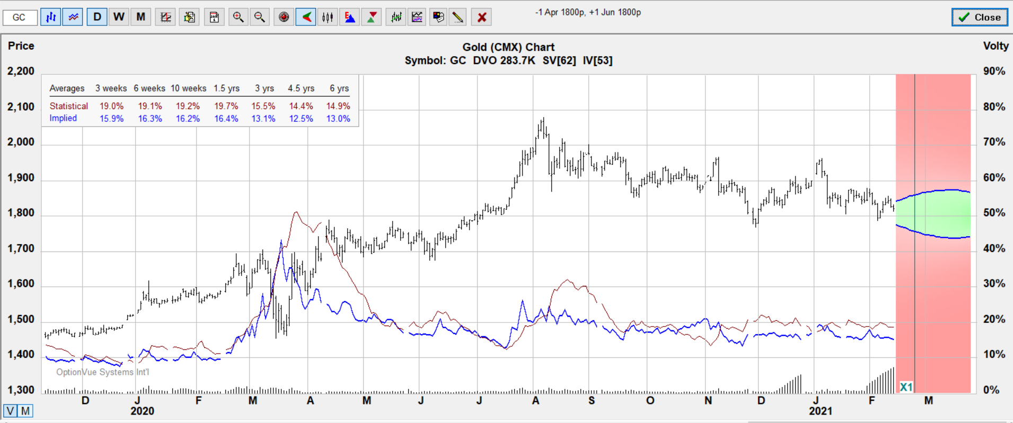Viewport: 1013px width, 423px height.
Task: Click the 'Gold (CMX) Chart' title
Action: coord(508,47)
